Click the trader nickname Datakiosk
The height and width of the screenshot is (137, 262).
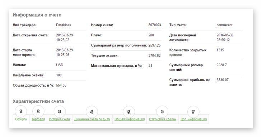[64, 25]
